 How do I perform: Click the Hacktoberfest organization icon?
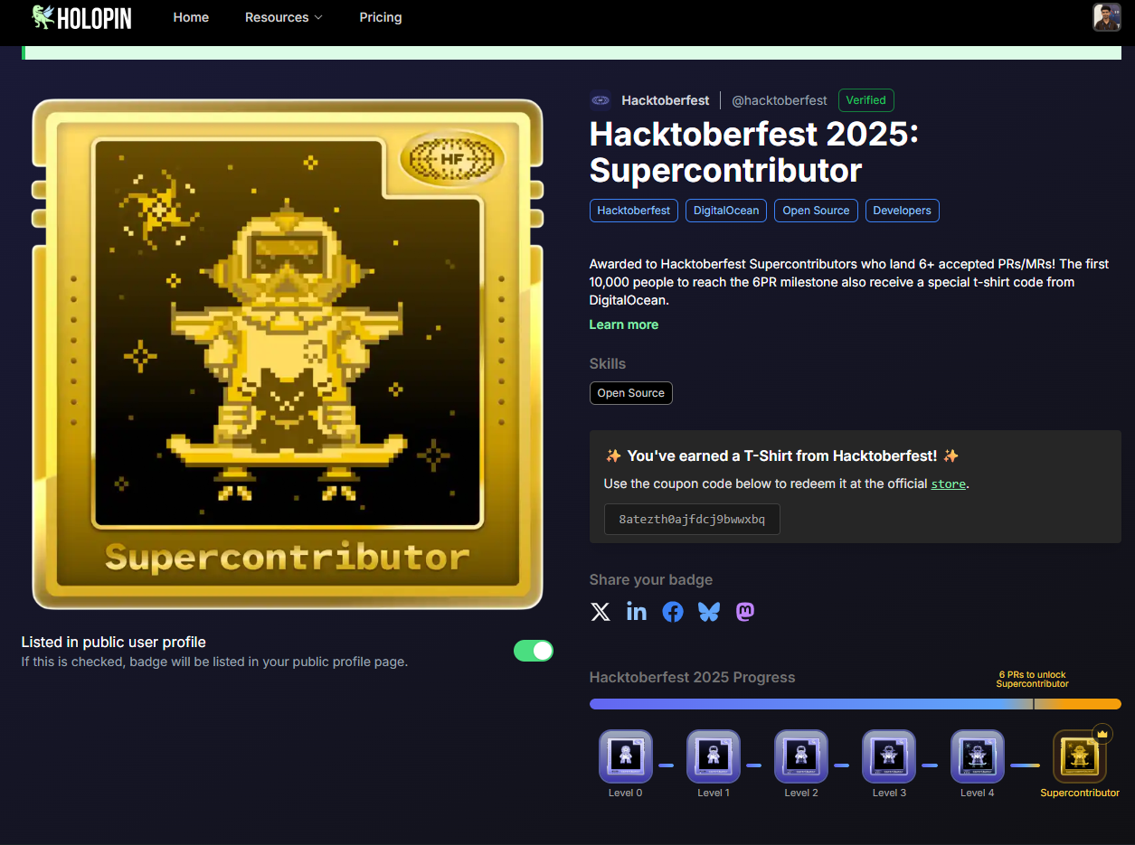point(601,100)
